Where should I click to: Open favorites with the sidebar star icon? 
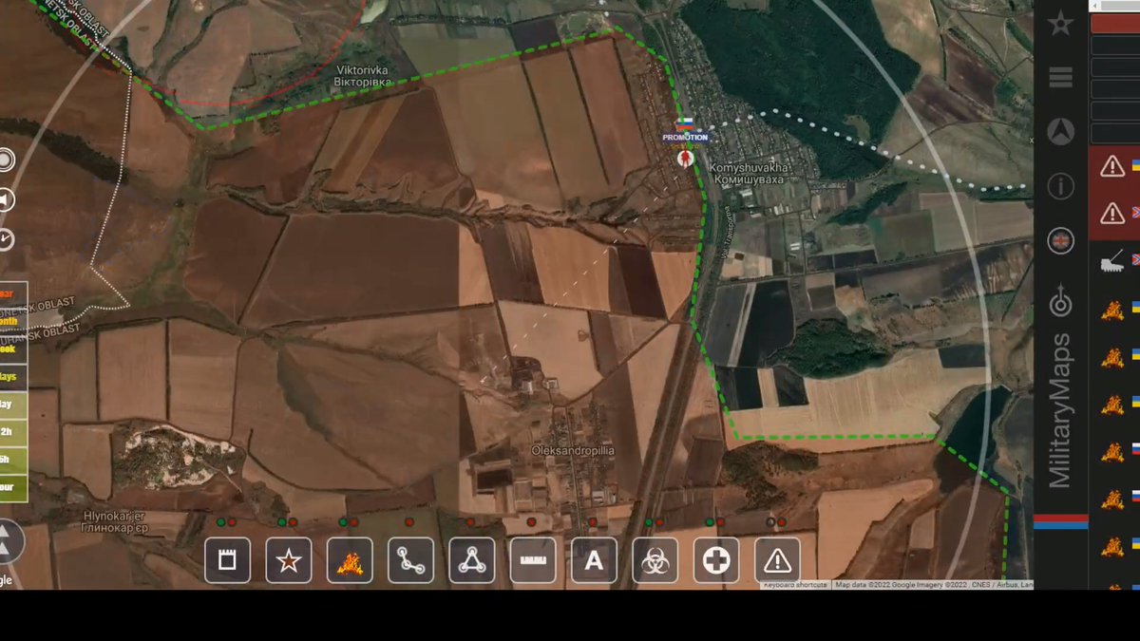point(1060,24)
